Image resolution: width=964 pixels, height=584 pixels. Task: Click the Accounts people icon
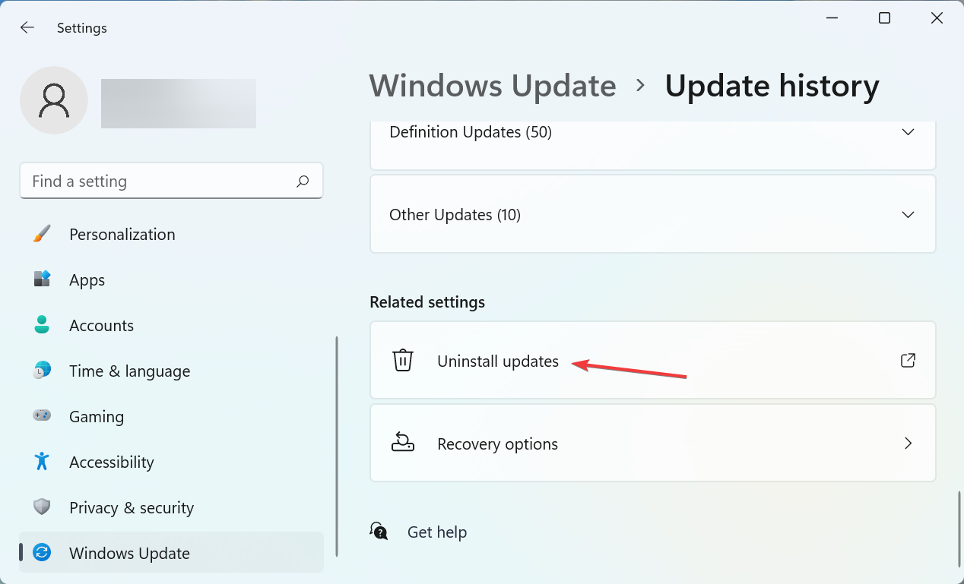[x=43, y=325]
